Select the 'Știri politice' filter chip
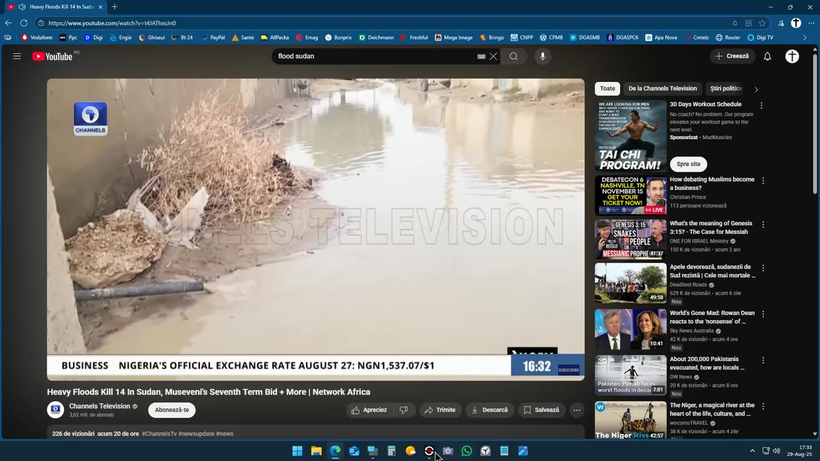 pos(726,88)
